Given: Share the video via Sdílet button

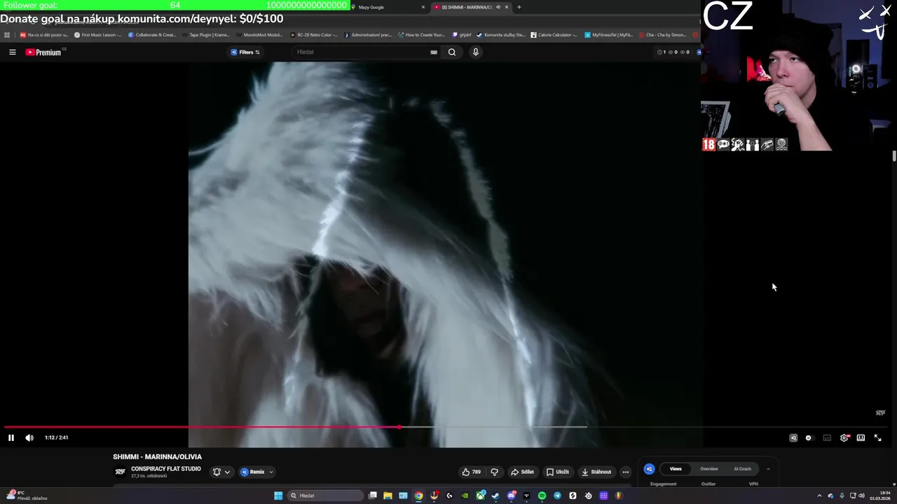Looking at the screenshot, I should click(522, 472).
